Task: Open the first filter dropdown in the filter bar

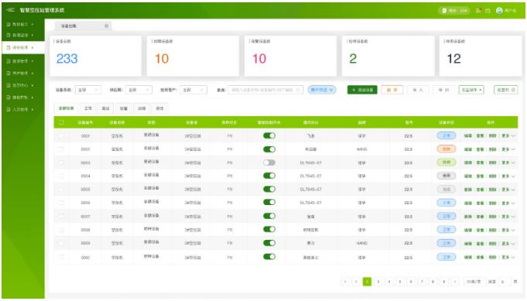Action: tap(88, 90)
